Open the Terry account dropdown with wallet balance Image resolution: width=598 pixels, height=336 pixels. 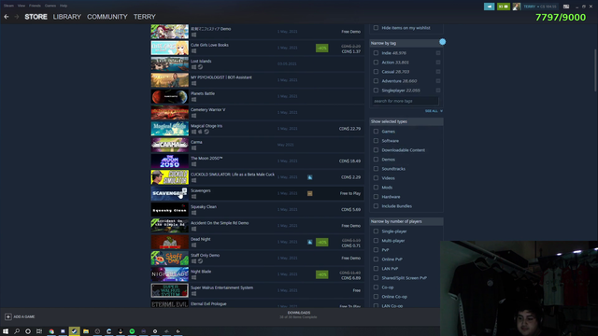[540, 7]
